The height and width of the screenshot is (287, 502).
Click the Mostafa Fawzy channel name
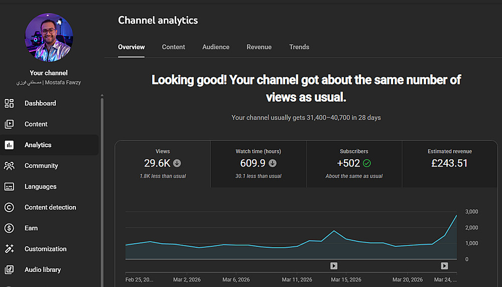[49, 83]
